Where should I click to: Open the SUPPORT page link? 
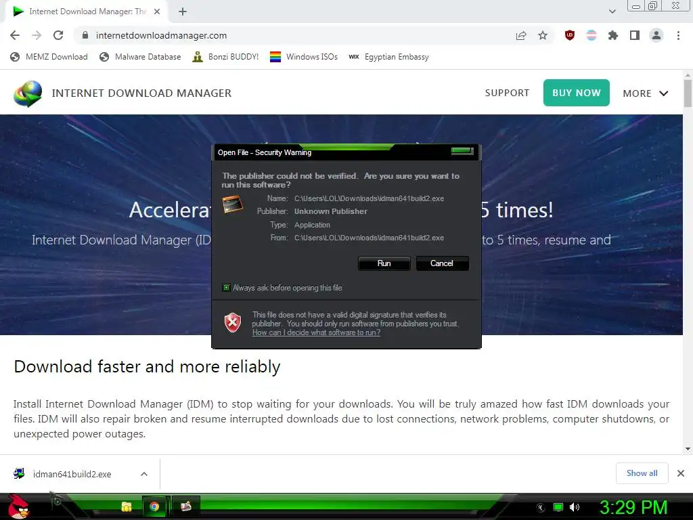[x=507, y=93]
